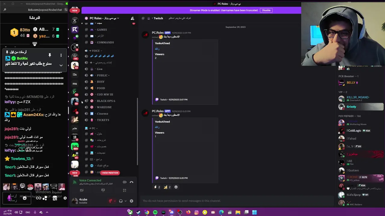The image size is (385, 216).
Task: Expand pinned BotRix message in Kick chat
Action: (x=61, y=65)
